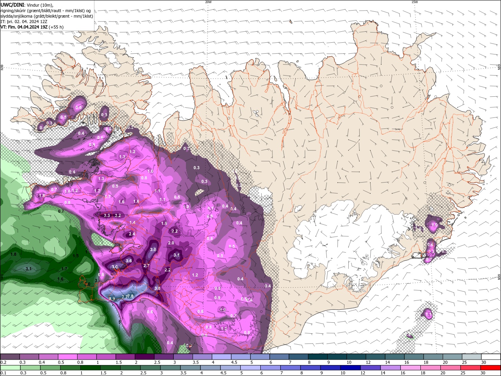This screenshot has width=501, height=376.
Task: Click the 2.4 snowfall value on the map
Action: pos(132,234)
